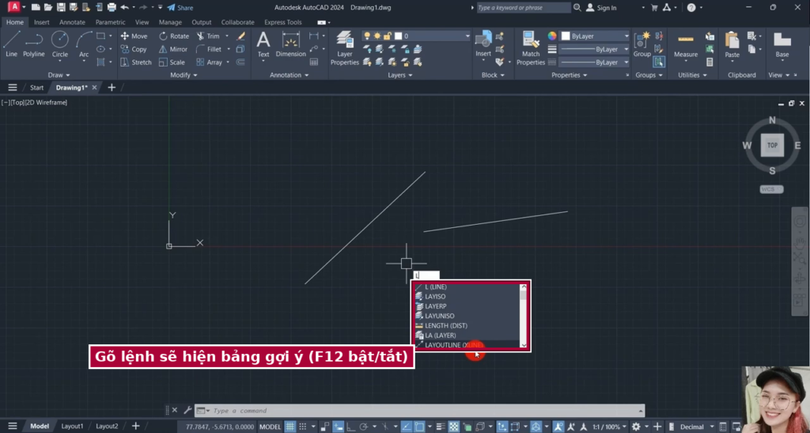Click the Share button
Screen dimensions: 810x433
pyautogui.click(x=180, y=8)
